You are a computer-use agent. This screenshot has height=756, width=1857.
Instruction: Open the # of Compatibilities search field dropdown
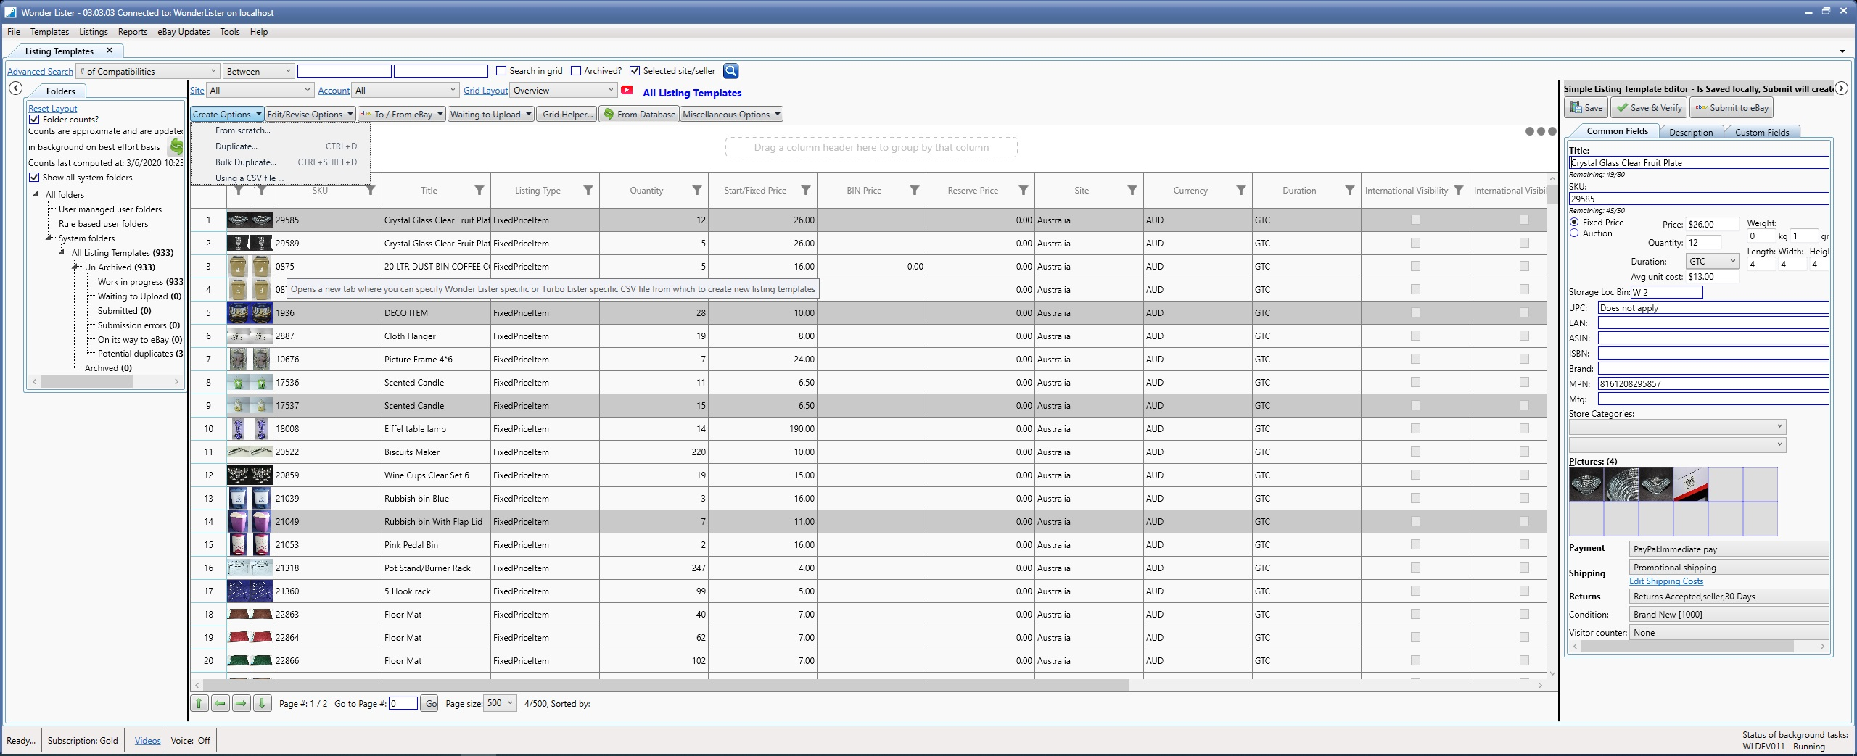click(148, 71)
